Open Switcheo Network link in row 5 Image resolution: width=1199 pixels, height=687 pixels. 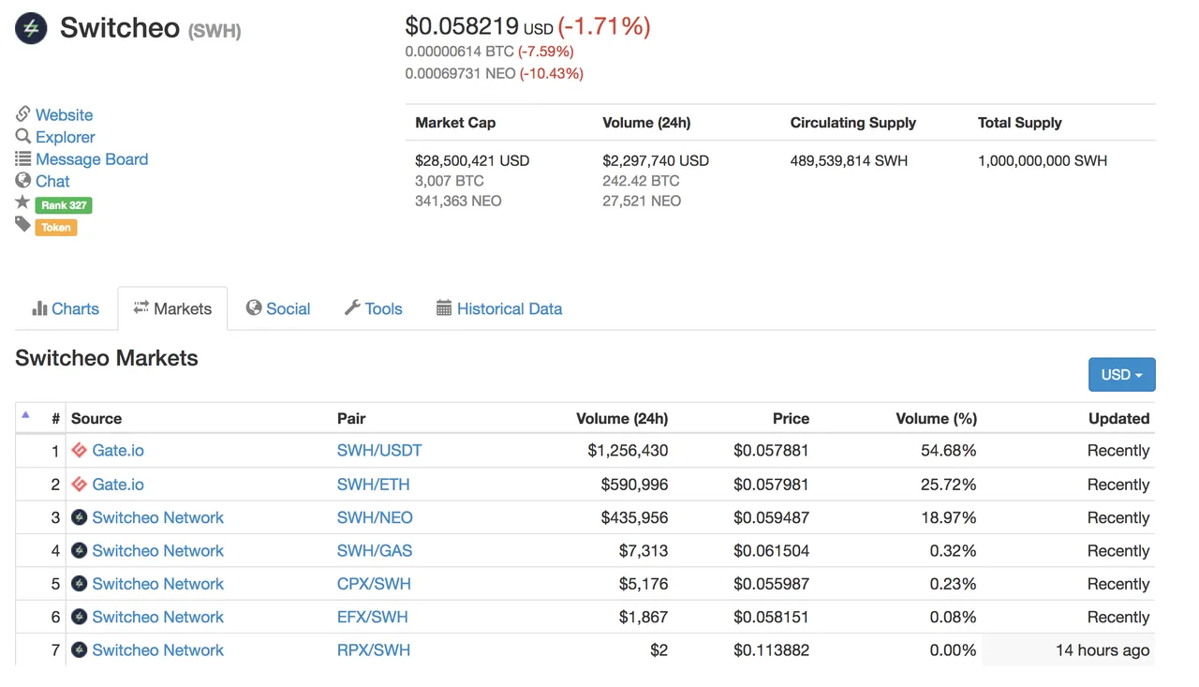(x=157, y=584)
